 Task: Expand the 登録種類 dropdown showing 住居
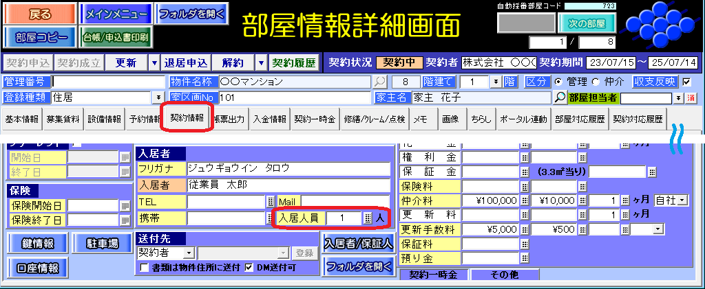tap(159, 97)
